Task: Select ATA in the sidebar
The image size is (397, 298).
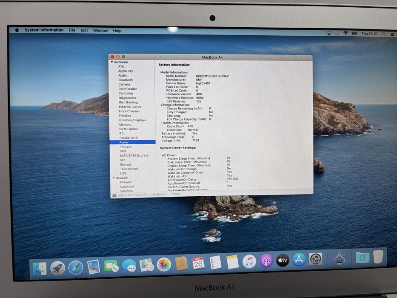Action: 121,66
